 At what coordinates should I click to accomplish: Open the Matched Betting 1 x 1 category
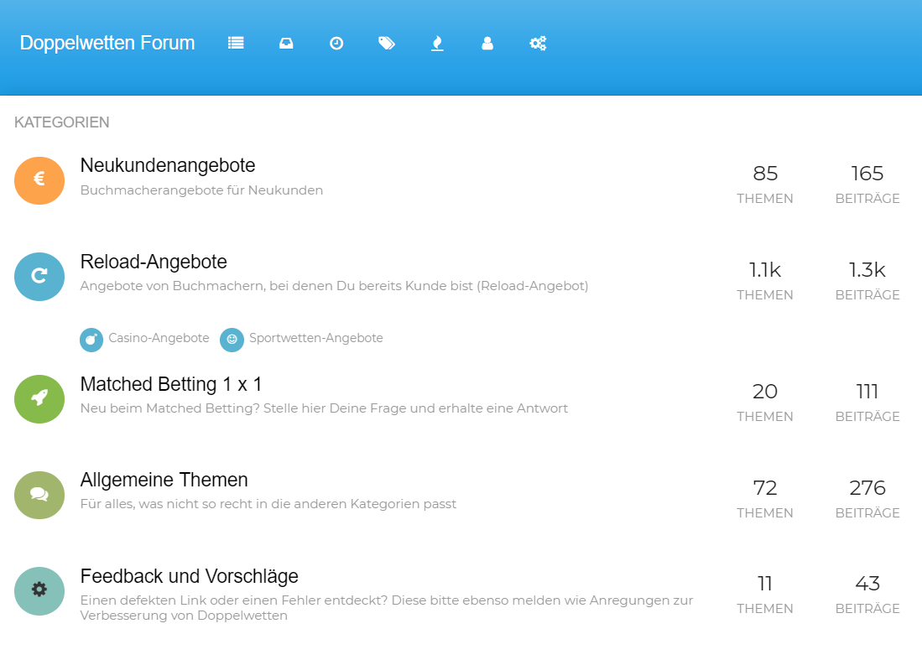[x=171, y=384]
